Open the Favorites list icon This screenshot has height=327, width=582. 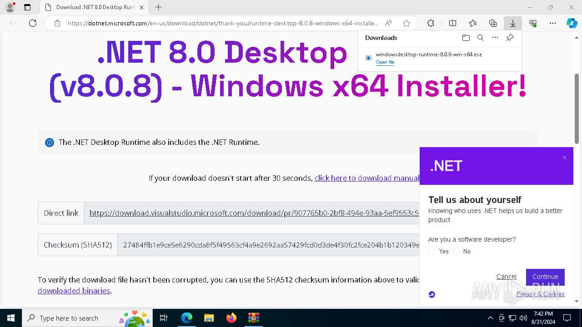click(x=473, y=23)
